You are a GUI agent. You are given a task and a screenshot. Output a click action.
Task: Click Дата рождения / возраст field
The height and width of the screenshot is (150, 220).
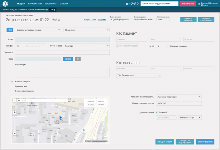pos(128,46)
